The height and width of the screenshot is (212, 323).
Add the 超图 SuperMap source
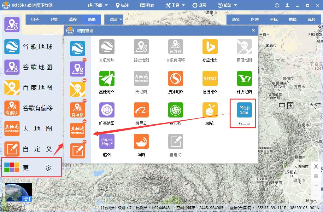[107, 141]
